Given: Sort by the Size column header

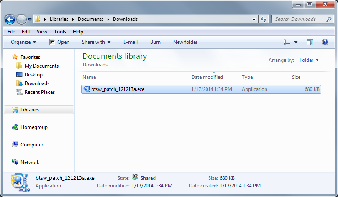Looking at the screenshot, I should coord(306,77).
